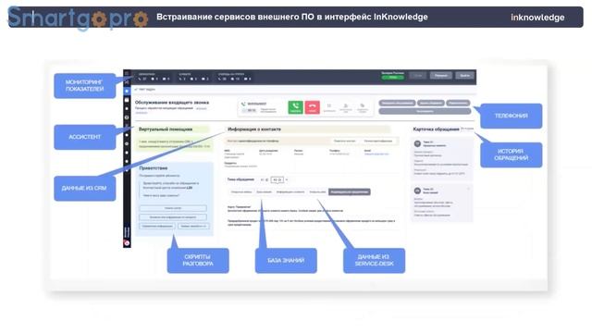Click the 'Перерыв' button in top bar

click(440, 76)
